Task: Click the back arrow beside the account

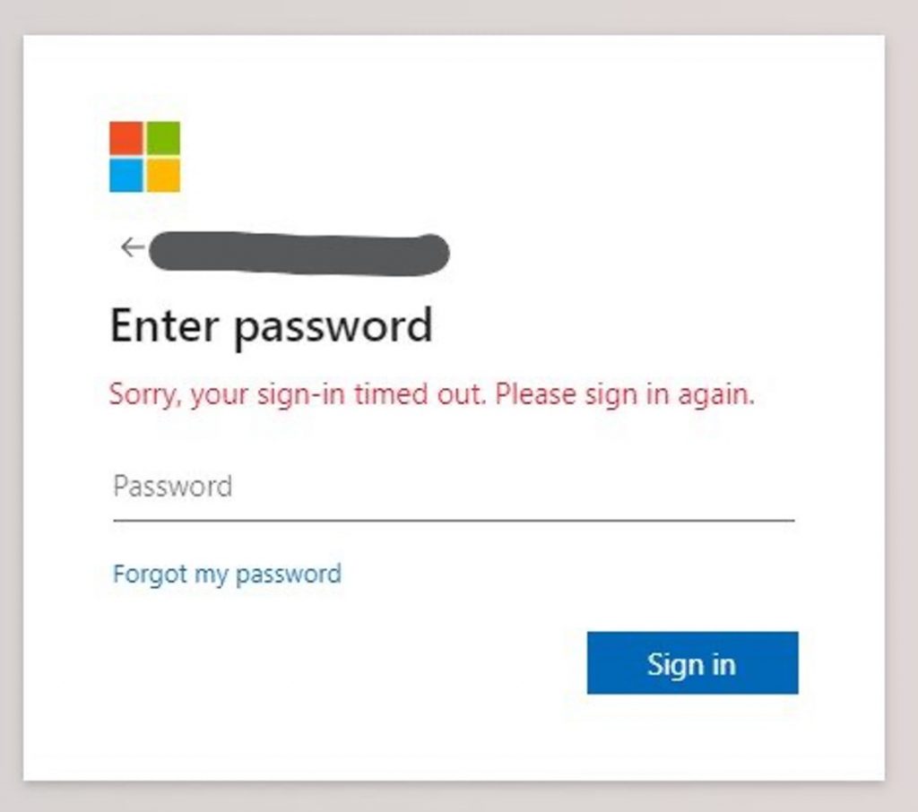Action: pos(132,247)
